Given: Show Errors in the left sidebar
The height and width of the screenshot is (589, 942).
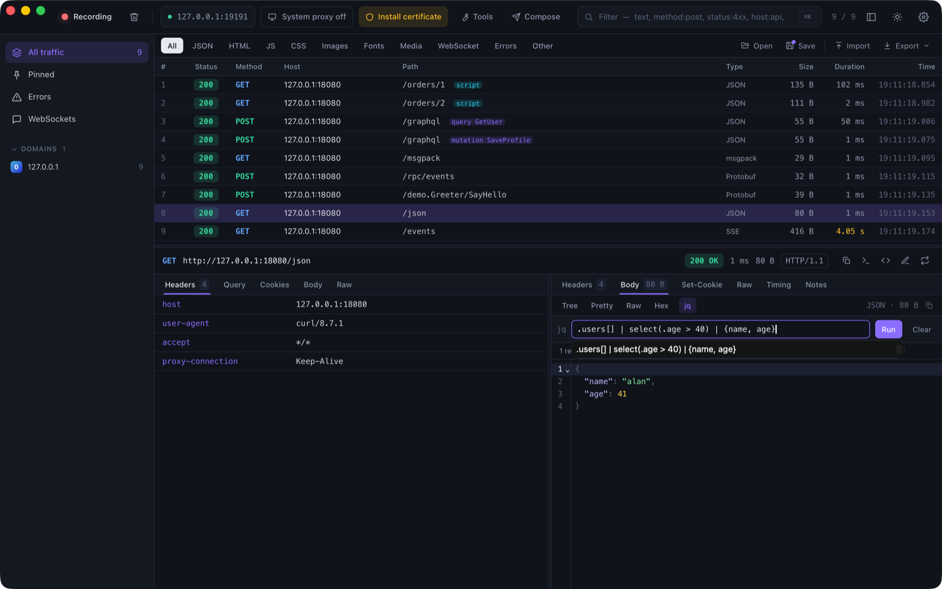Looking at the screenshot, I should 77,97.
